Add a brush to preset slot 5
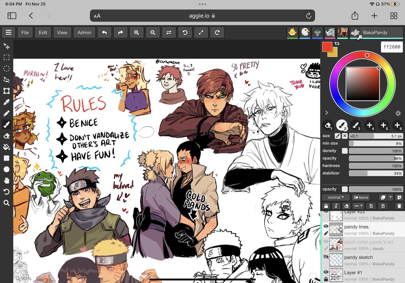The height and width of the screenshot is (283, 405). pos(383,125)
